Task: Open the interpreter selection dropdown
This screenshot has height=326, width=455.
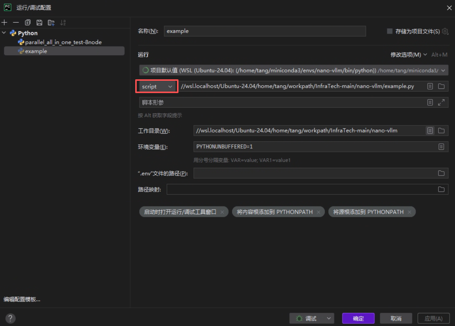Action: 294,70
